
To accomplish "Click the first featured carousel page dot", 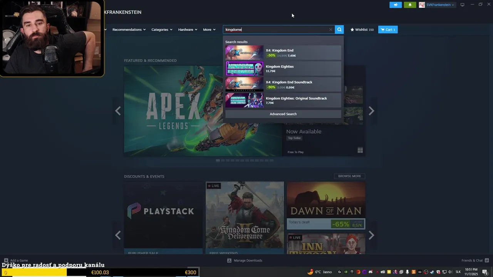I will coord(218,160).
